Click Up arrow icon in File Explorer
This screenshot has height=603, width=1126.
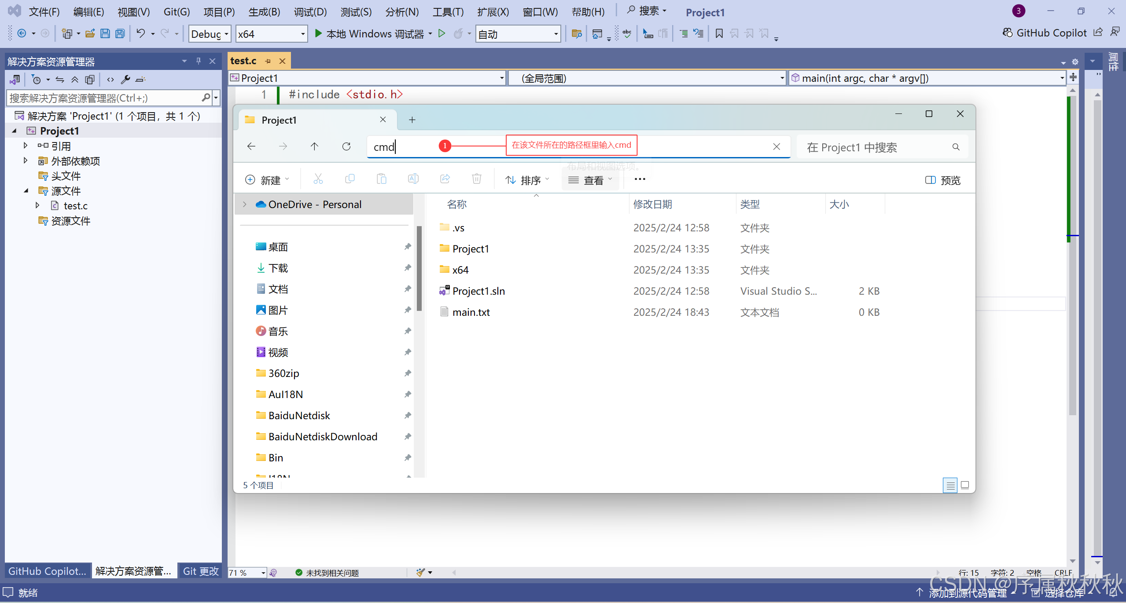coord(314,146)
